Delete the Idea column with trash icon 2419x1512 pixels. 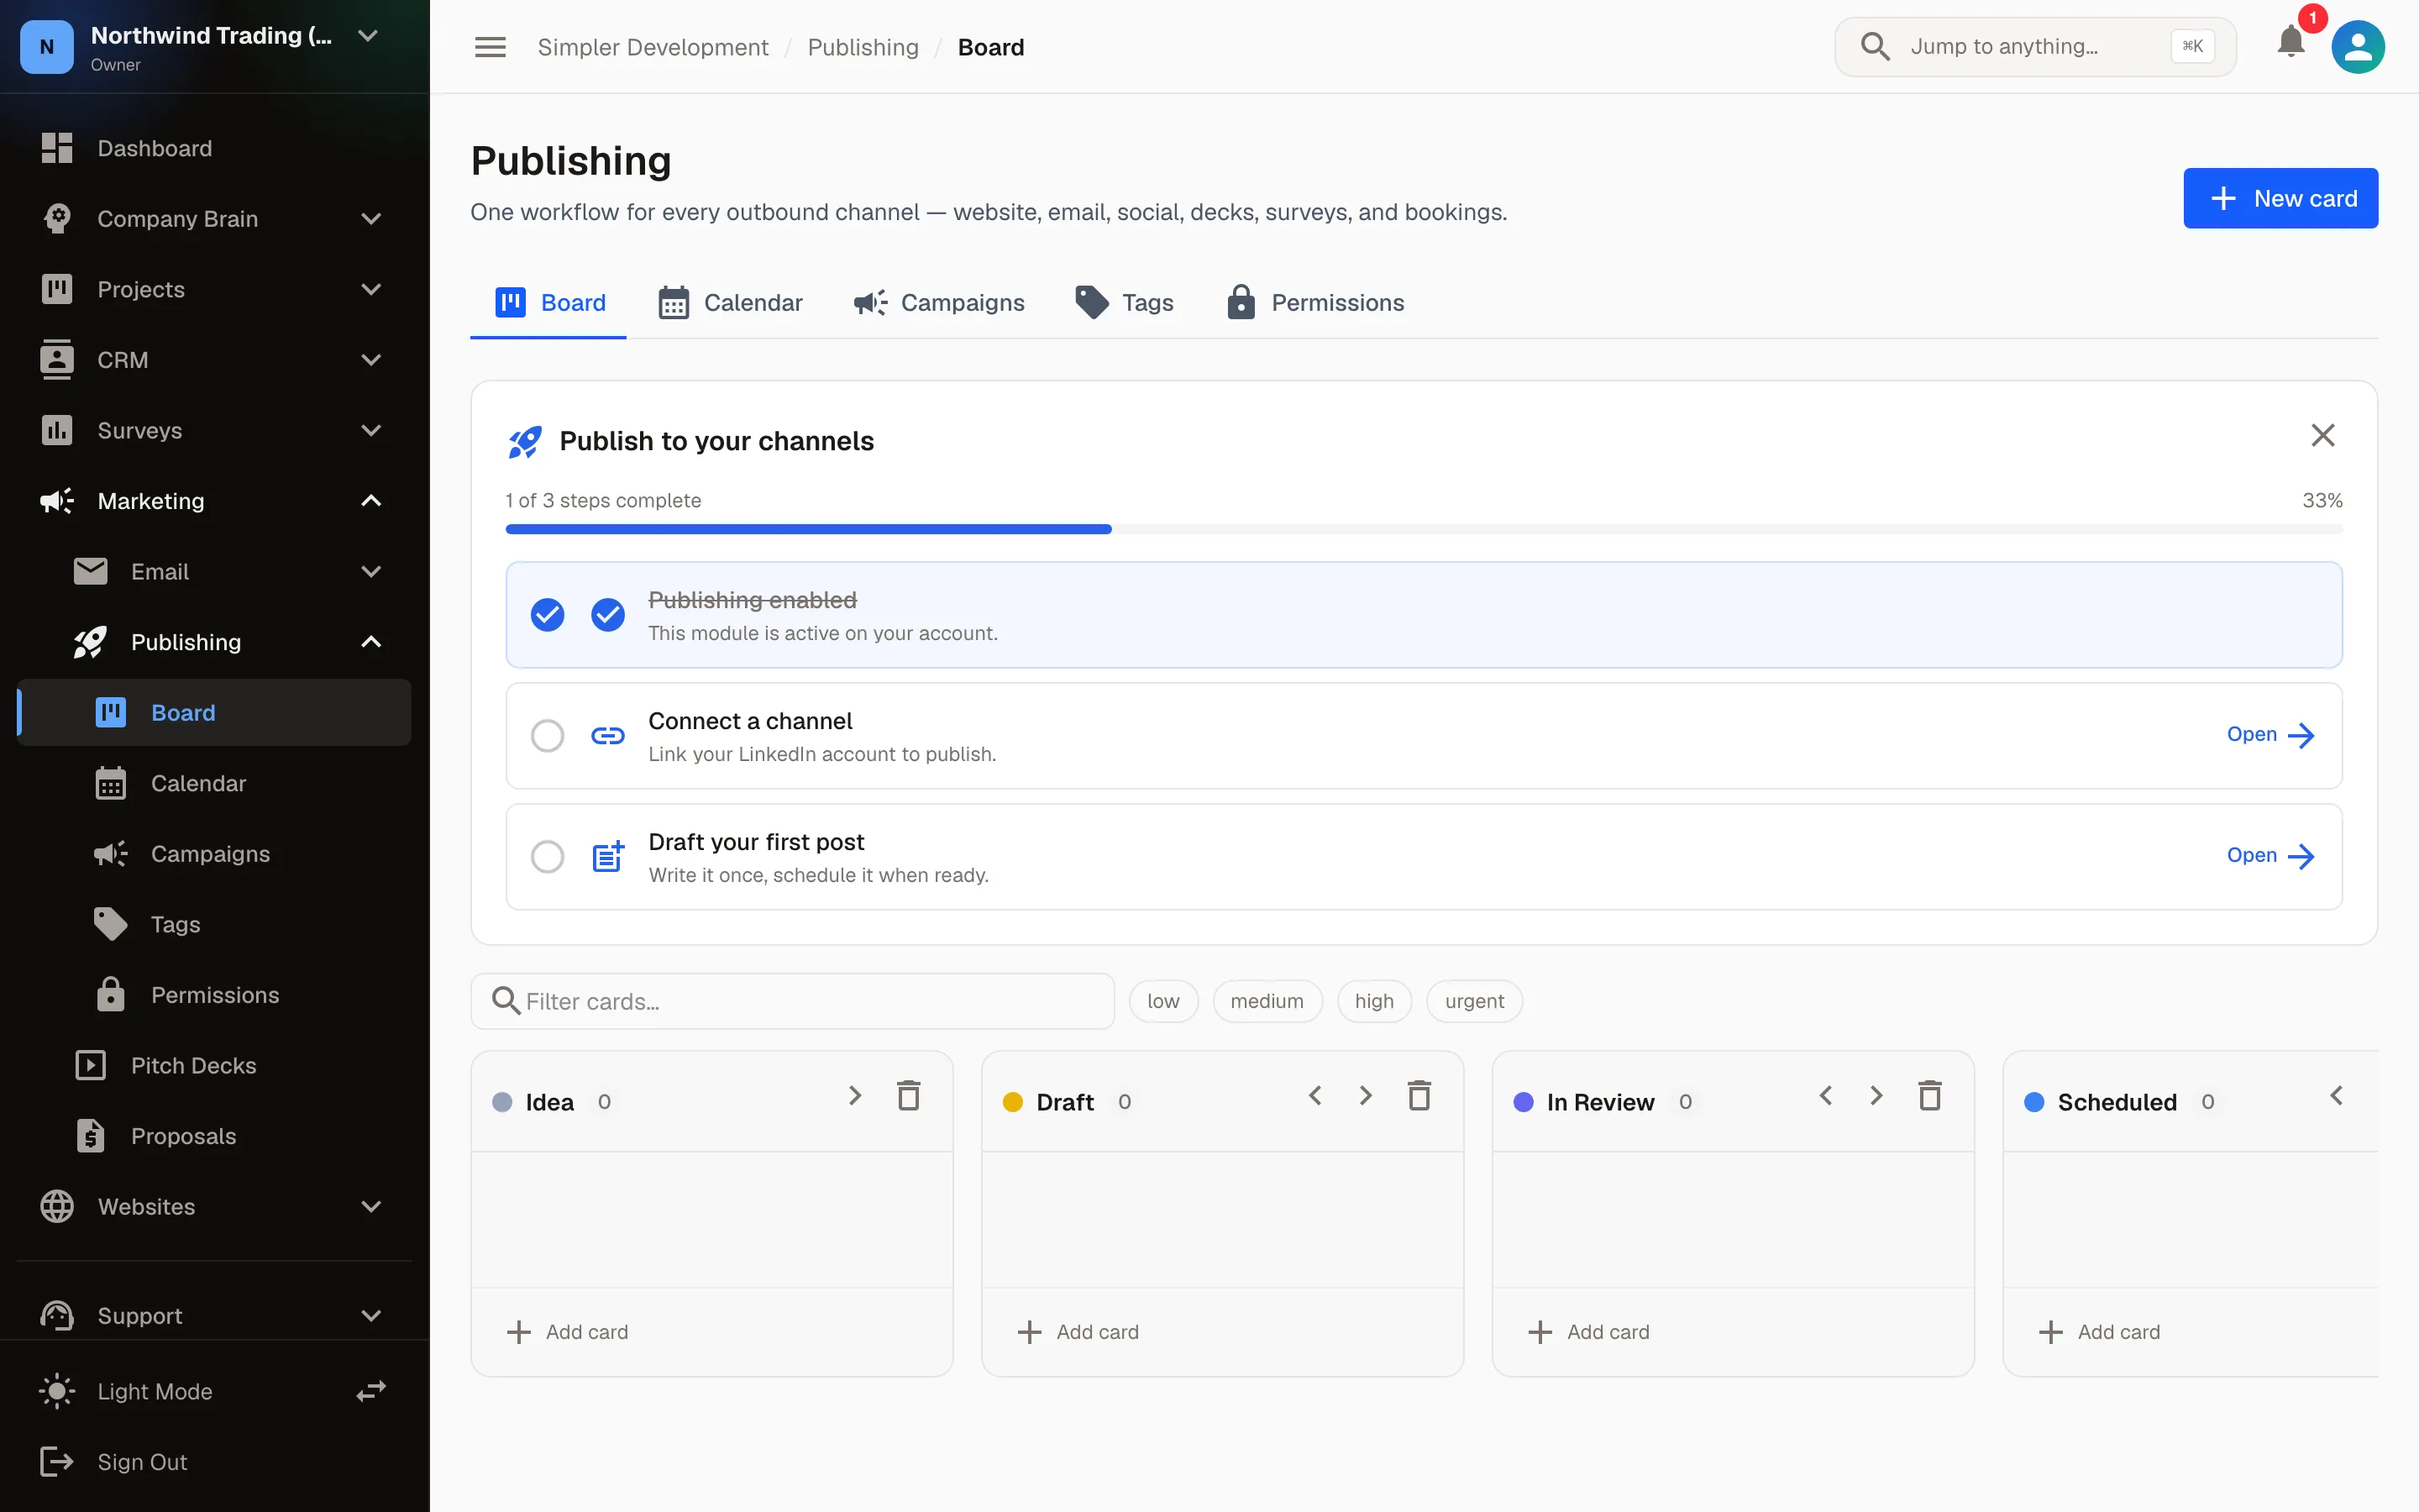pyautogui.click(x=909, y=1096)
